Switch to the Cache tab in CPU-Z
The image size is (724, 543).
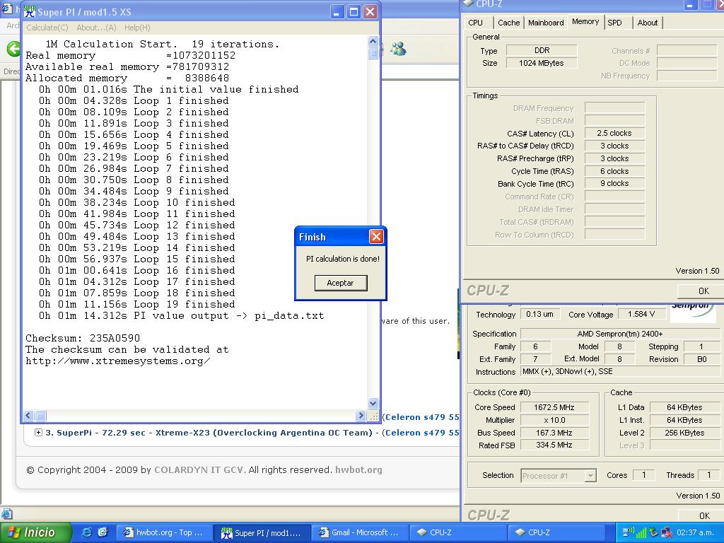(509, 23)
